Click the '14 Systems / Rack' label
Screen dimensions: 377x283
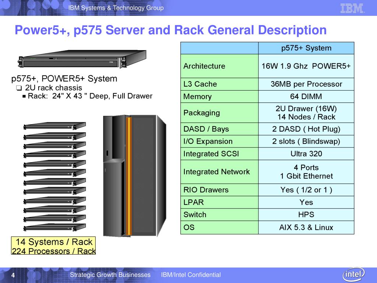click(x=54, y=242)
